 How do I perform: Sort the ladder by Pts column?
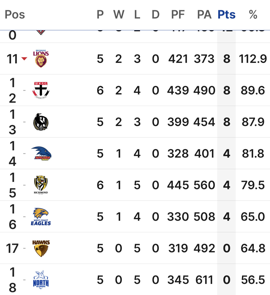(226, 15)
